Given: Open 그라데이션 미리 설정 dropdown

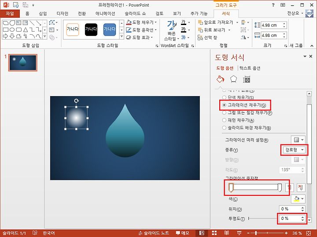Looking at the screenshot, I should (298, 140).
